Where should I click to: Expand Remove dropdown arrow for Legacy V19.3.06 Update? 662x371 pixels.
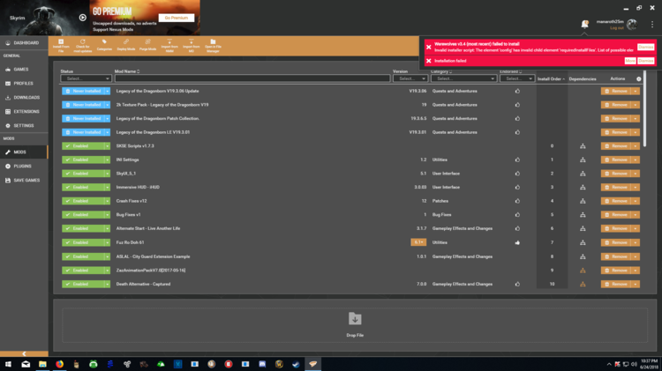click(x=636, y=91)
